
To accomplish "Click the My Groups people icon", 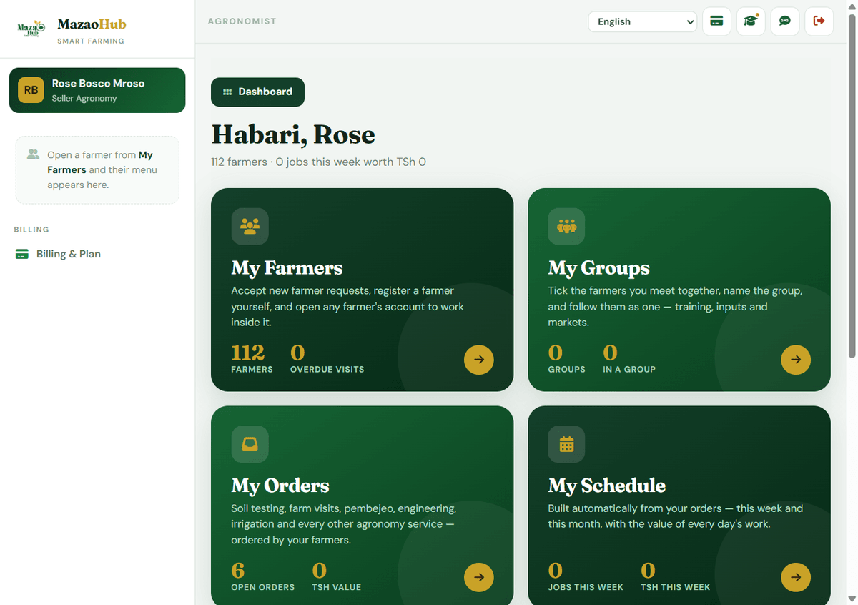I will (566, 227).
